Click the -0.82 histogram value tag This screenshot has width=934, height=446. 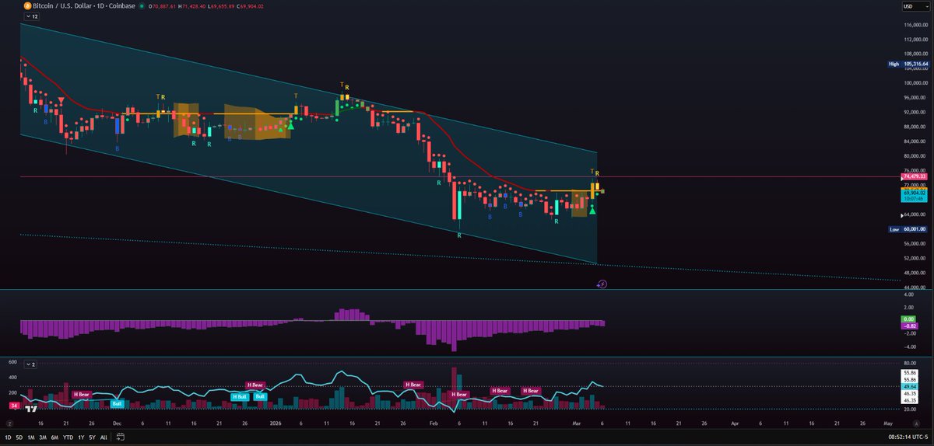(909, 326)
